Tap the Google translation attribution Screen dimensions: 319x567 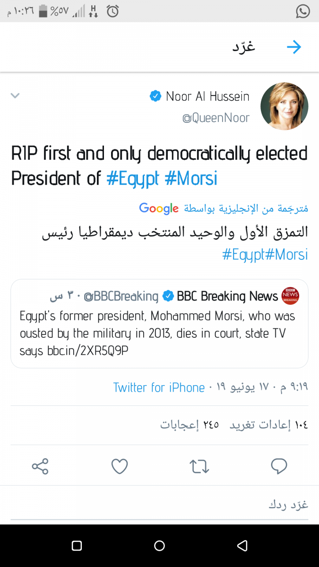[x=159, y=208]
